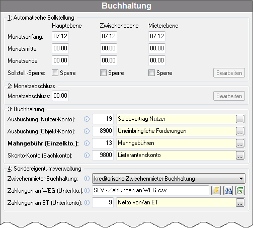253x228 pixels.
Task: Click the Saldovortrag Nutzer name field
Action: point(176,119)
